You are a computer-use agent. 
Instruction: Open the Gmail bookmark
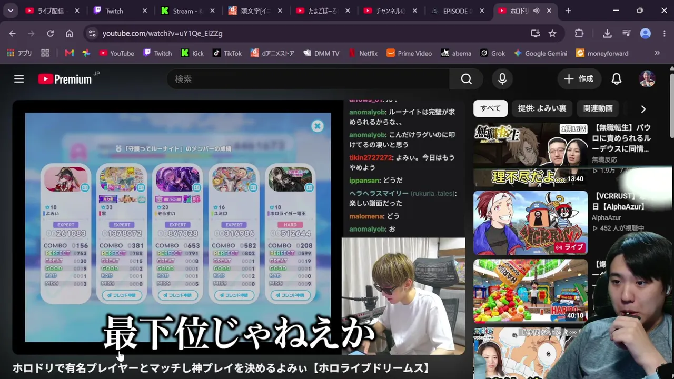[x=69, y=53]
